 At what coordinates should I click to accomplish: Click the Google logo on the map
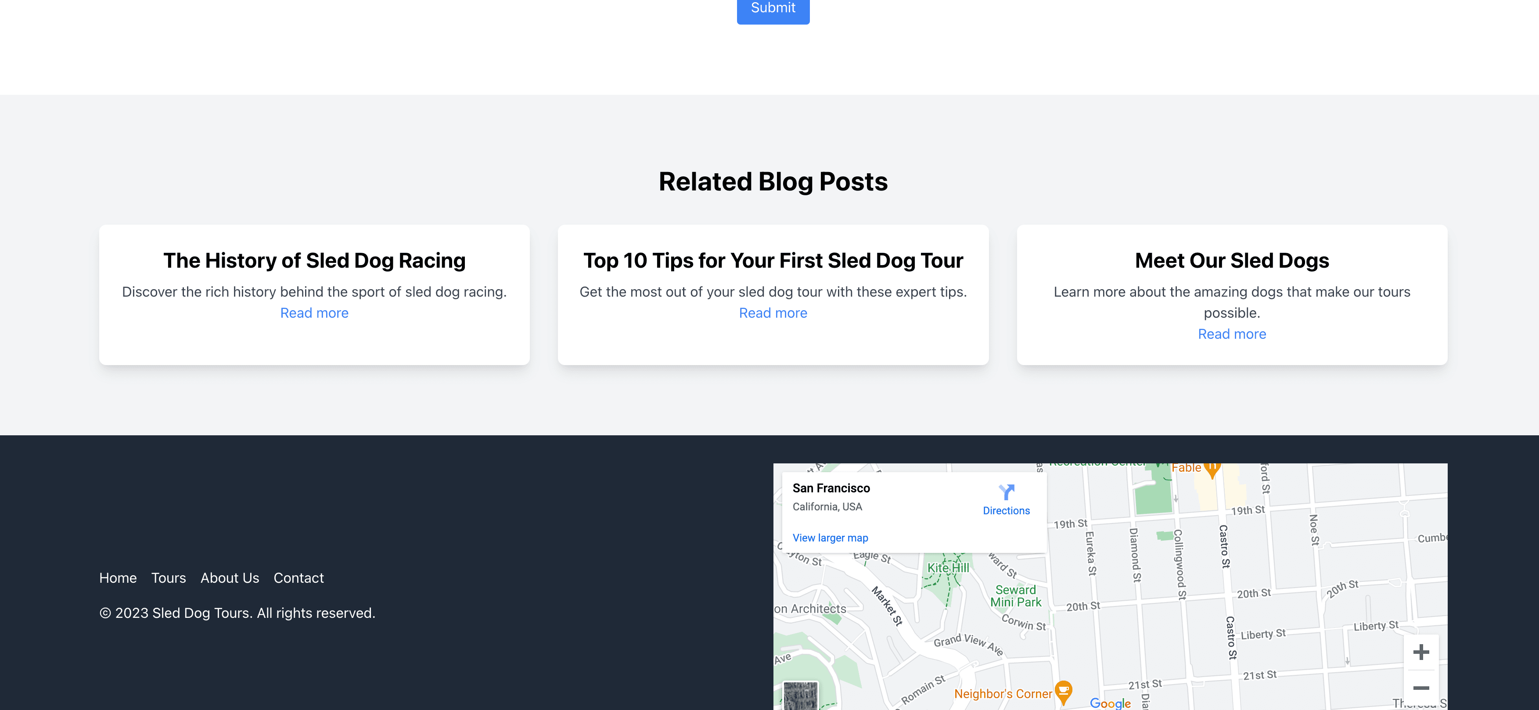pyautogui.click(x=1111, y=703)
